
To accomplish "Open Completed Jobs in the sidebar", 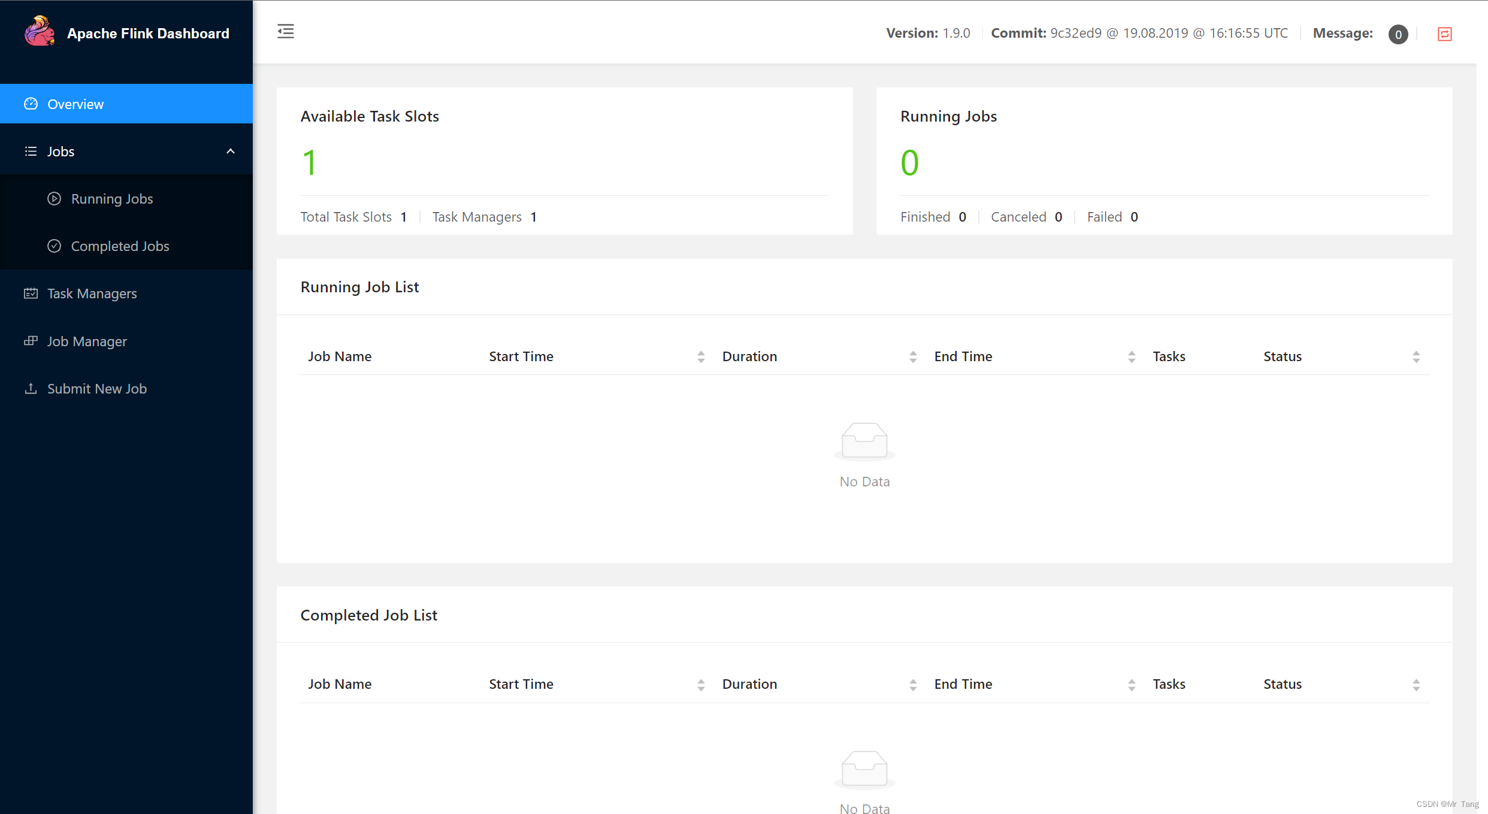I will [x=120, y=246].
